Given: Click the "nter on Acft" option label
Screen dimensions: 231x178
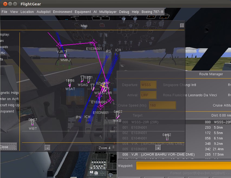Looking at the screenshot, I should point(9,99).
